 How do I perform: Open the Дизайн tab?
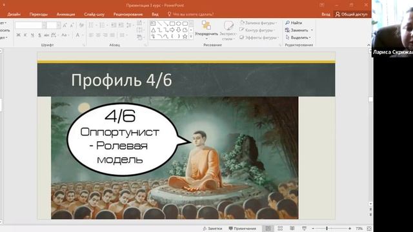[14, 14]
